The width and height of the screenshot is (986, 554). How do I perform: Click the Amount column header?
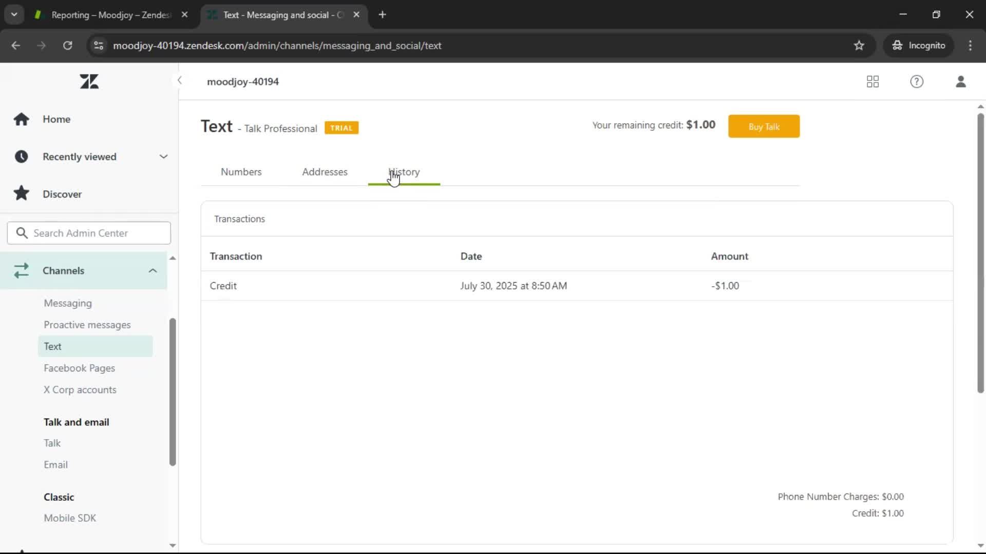coord(729,256)
